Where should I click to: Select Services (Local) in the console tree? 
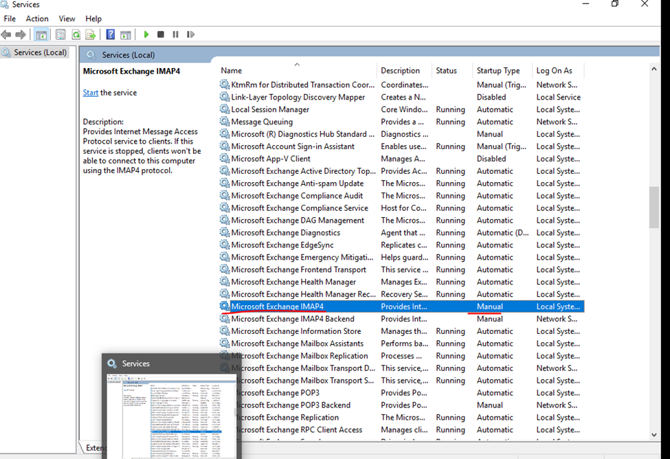click(x=40, y=52)
